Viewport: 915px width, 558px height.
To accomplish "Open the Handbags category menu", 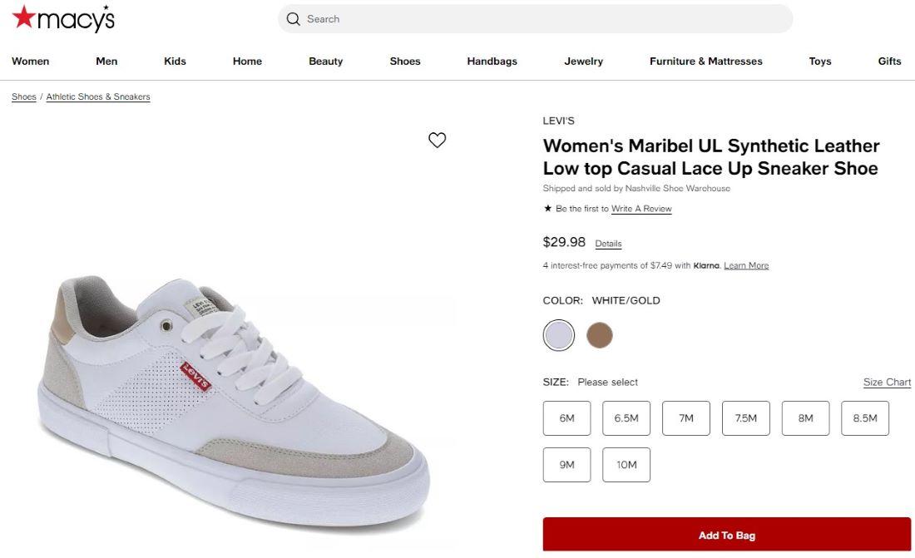I will (x=492, y=62).
